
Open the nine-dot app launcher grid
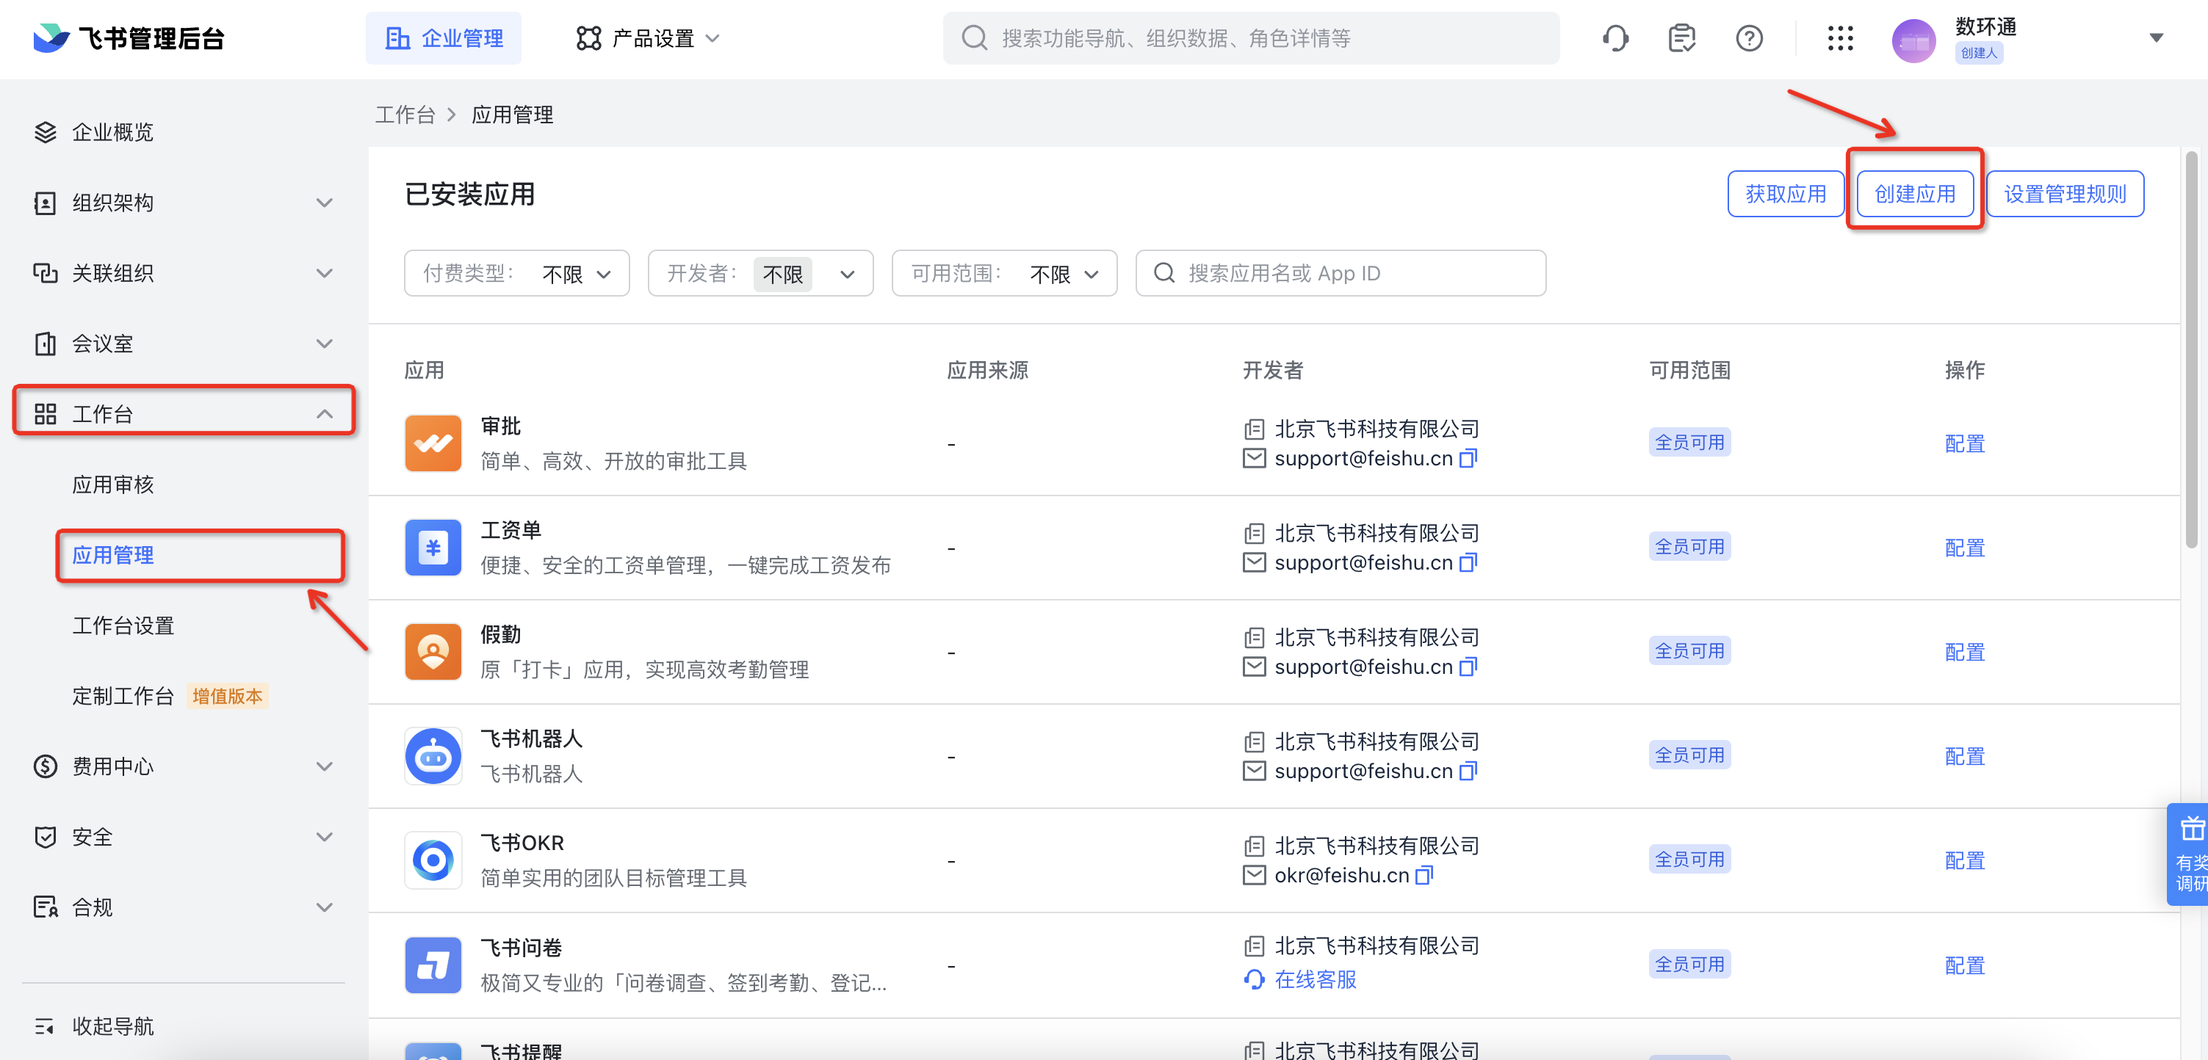[1840, 39]
